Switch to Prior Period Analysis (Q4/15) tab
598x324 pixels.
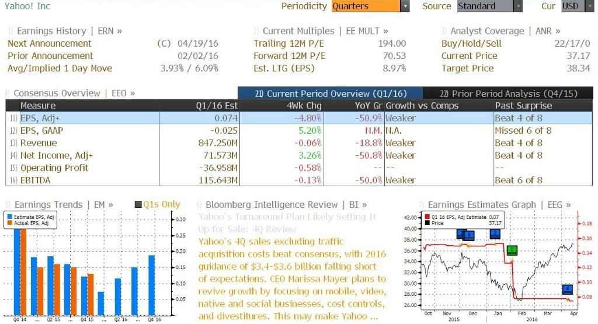[509, 93]
